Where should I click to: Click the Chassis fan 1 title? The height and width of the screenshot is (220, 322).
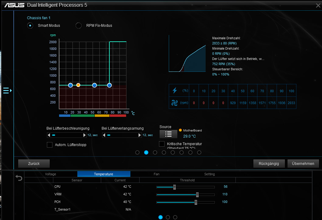point(39,18)
